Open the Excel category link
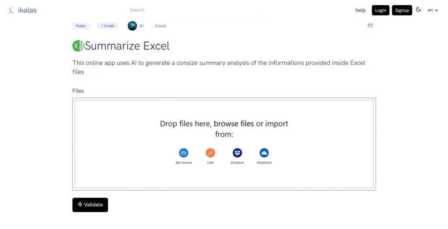The width and height of the screenshot is (448, 229). click(161, 26)
